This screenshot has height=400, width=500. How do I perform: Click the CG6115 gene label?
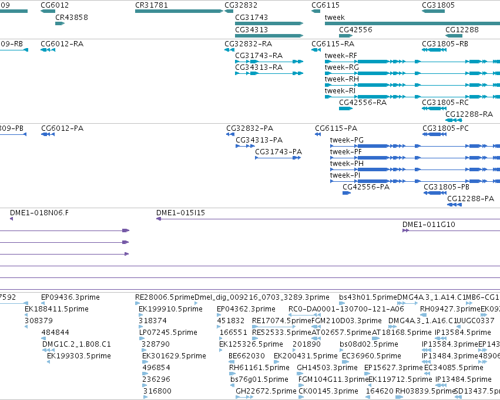click(325, 5)
